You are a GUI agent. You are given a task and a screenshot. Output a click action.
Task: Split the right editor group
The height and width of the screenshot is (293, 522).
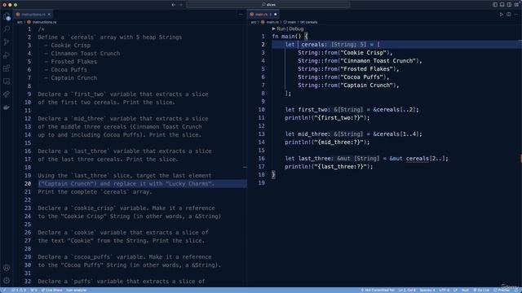tap(509, 15)
